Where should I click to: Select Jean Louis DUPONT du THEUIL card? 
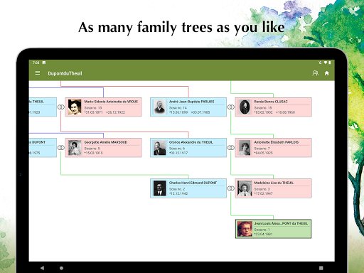(x=273, y=229)
